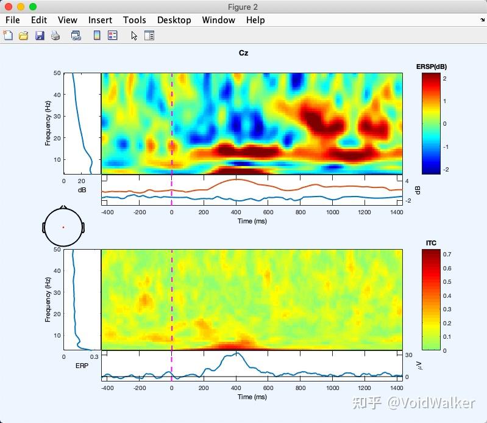Click the Link Plot toolbar icon
The image size is (487, 423).
(76, 35)
